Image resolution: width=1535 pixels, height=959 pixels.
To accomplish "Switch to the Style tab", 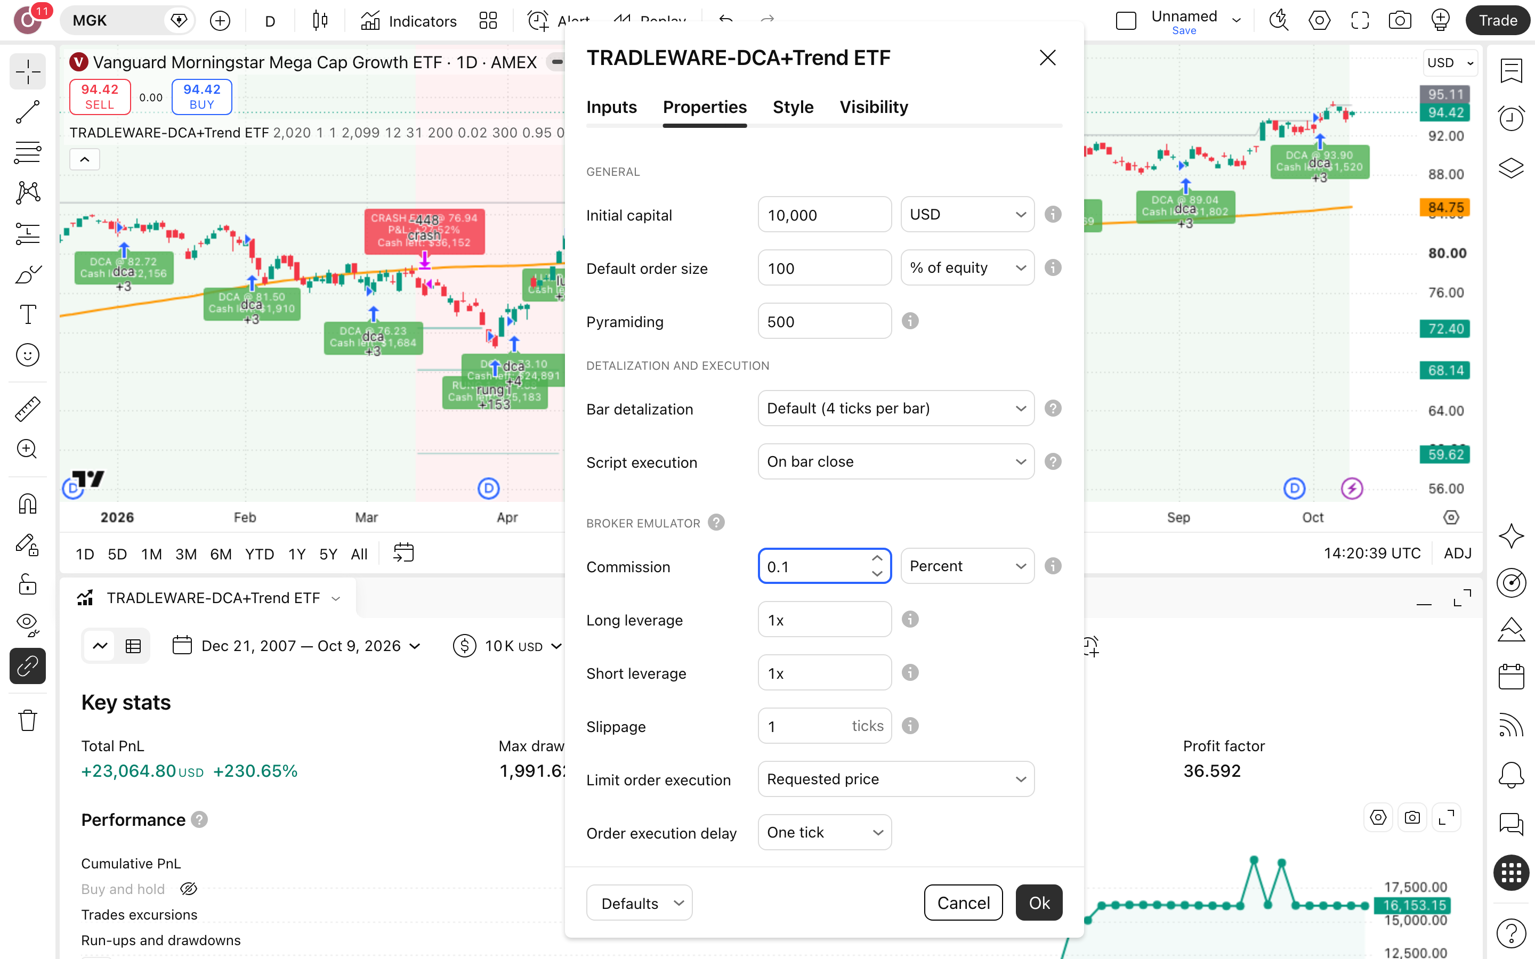I will 793,107.
